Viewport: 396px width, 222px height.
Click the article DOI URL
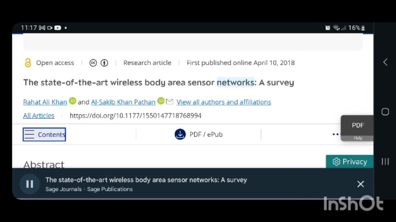[135, 116]
